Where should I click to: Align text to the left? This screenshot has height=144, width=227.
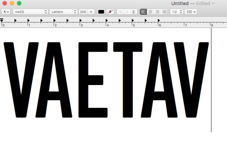coord(143,12)
